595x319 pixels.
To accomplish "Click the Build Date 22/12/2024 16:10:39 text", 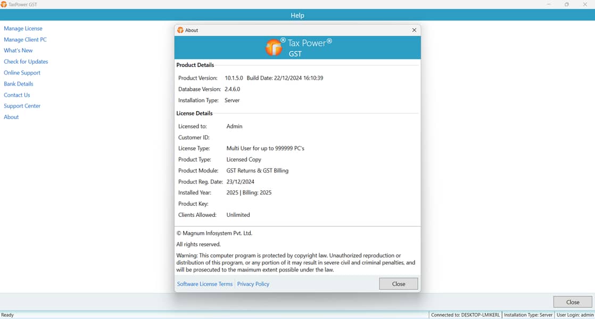I will [x=285, y=78].
